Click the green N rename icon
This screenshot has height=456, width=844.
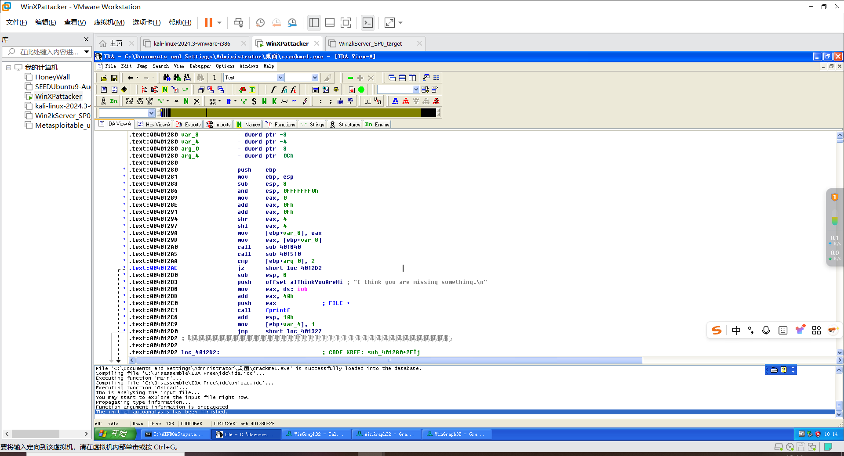click(186, 101)
